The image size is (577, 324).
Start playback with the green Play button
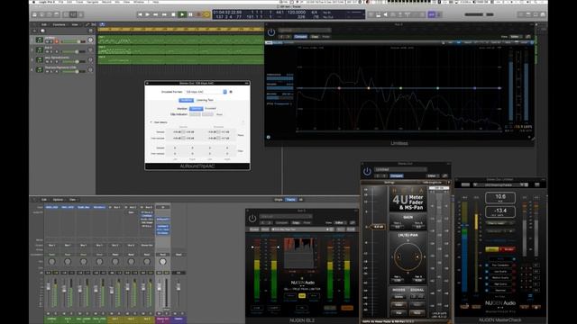click(182, 14)
